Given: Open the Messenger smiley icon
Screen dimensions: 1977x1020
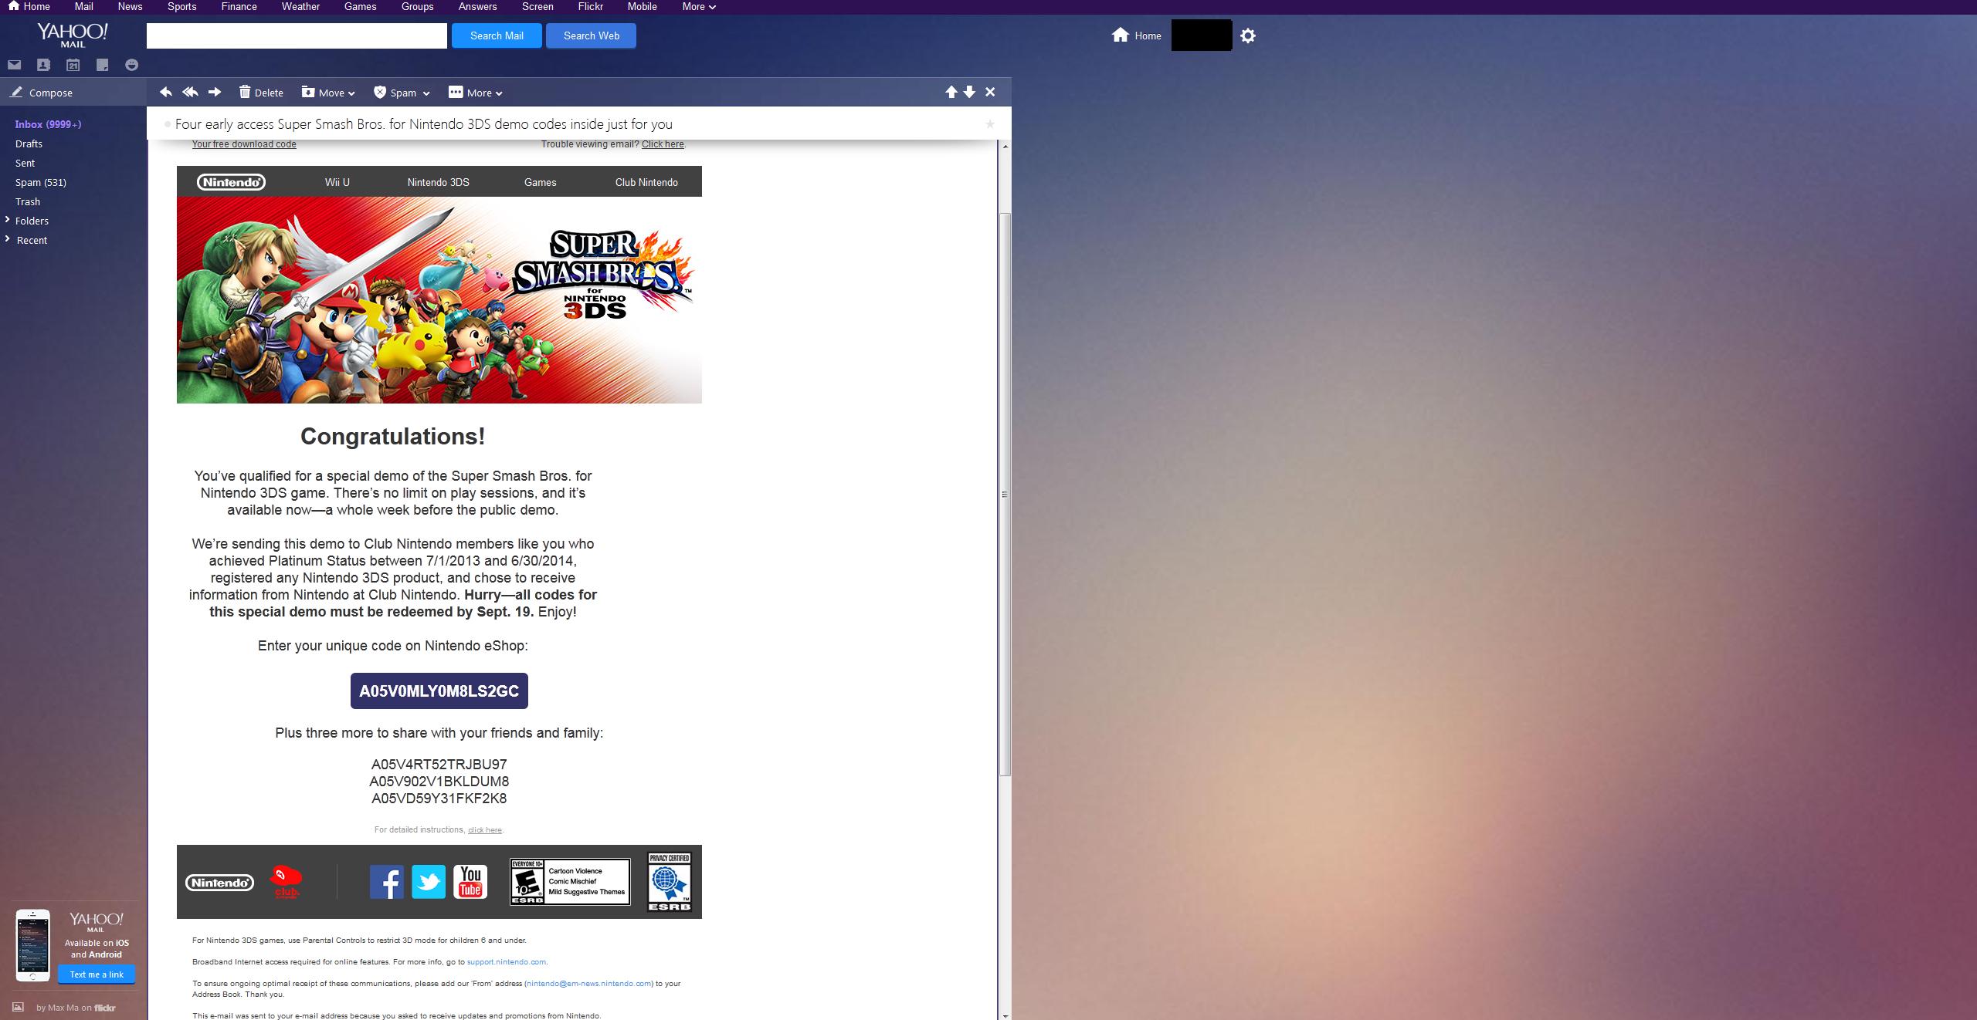Looking at the screenshot, I should pyautogui.click(x=132, y=65).
